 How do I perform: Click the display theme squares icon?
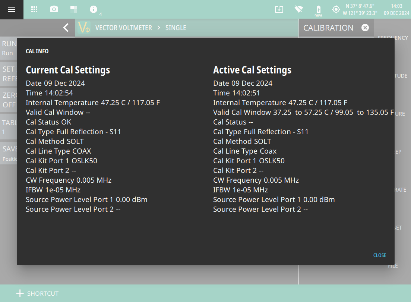[x=74, y=10]
